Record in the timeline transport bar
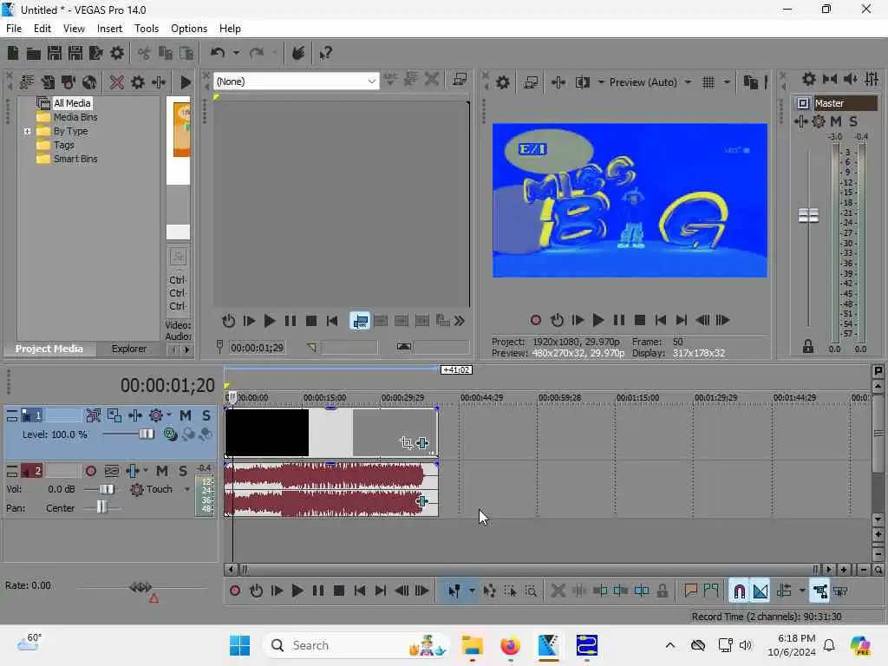The image size is (888, 666). [x=234, y=591]
